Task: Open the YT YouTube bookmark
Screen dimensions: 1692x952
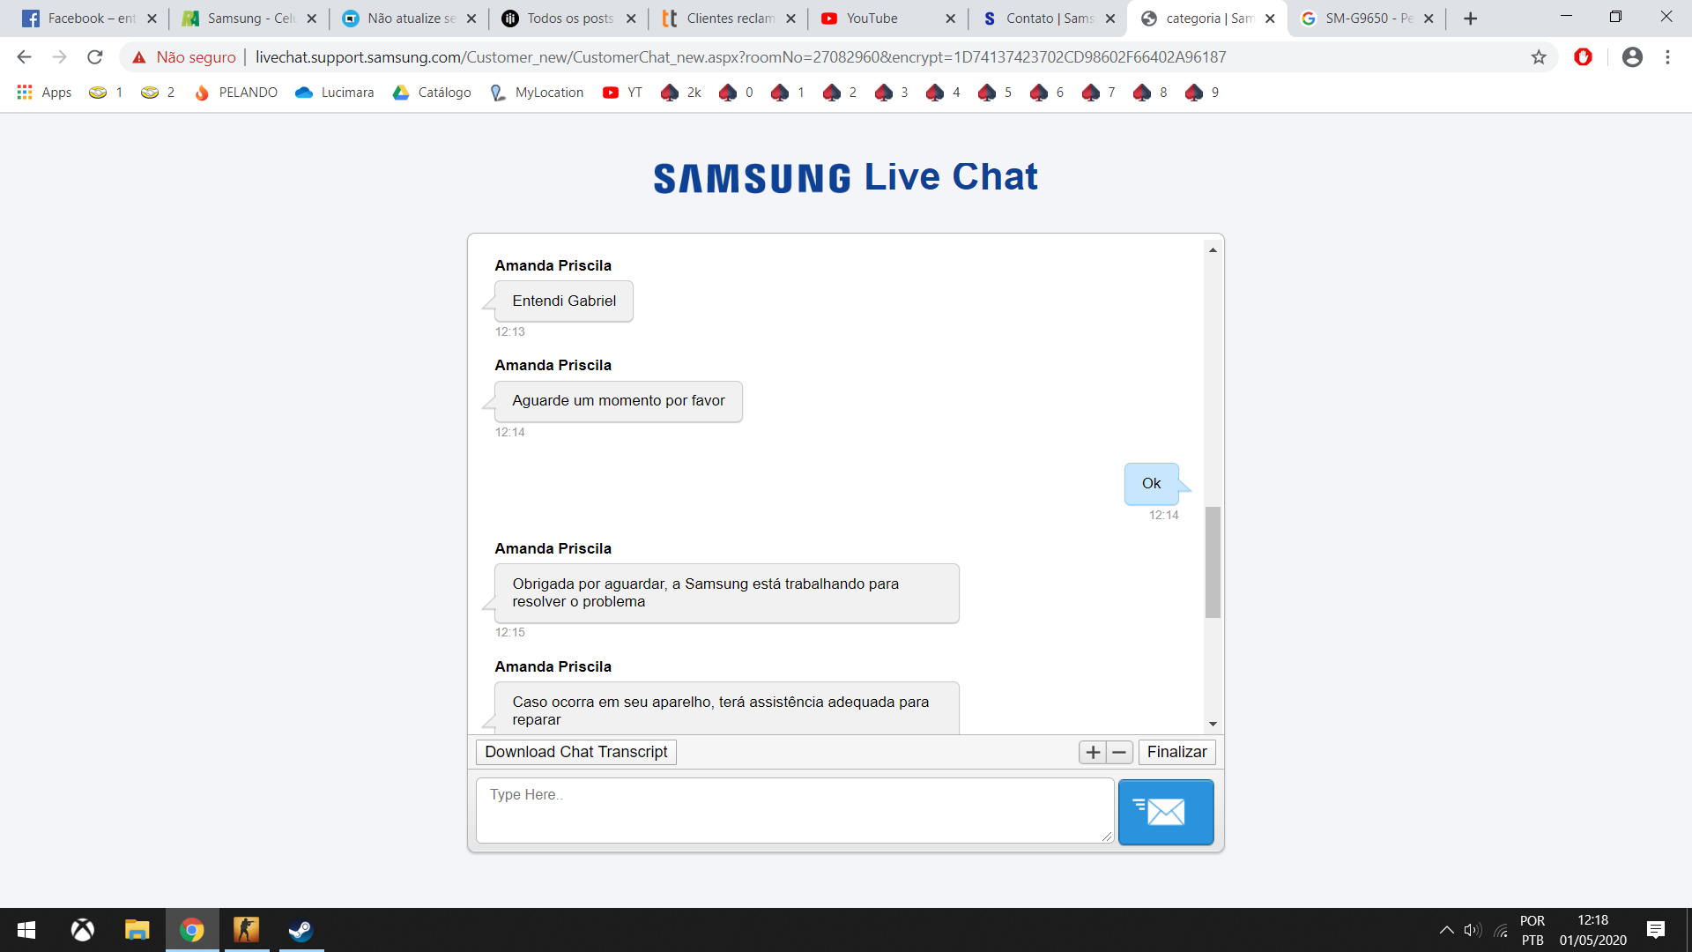Action: 622,93
